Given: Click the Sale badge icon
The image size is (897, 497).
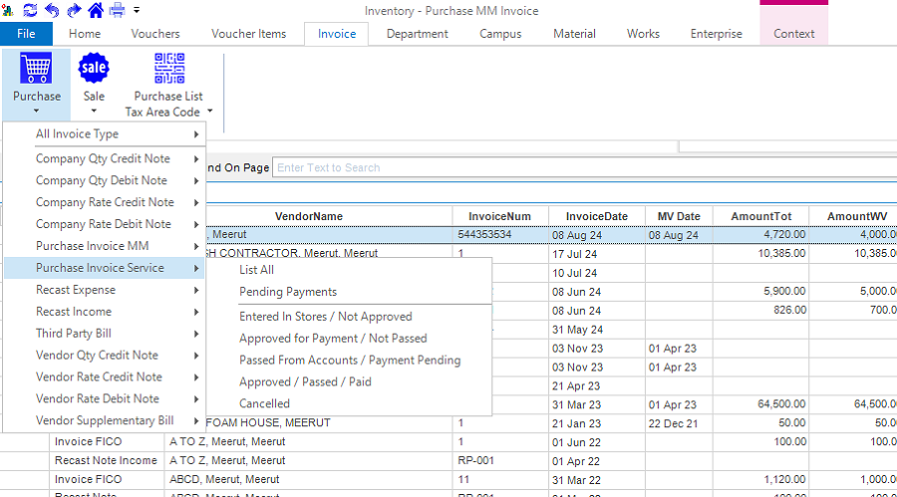Looking at the screenshot, I should tap(94, 69).
